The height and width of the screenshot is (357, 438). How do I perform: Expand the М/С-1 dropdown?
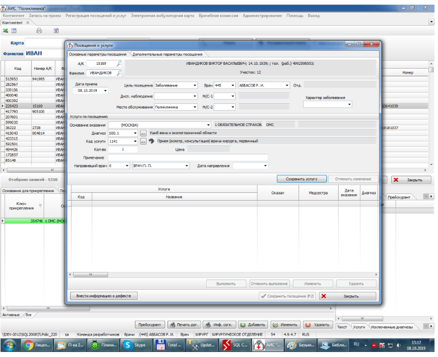[x=232, y=96]
